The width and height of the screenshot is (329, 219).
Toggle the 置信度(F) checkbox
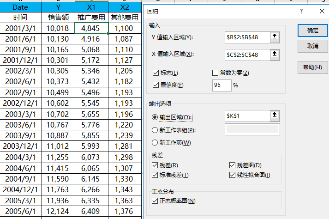tap(156, 85)
